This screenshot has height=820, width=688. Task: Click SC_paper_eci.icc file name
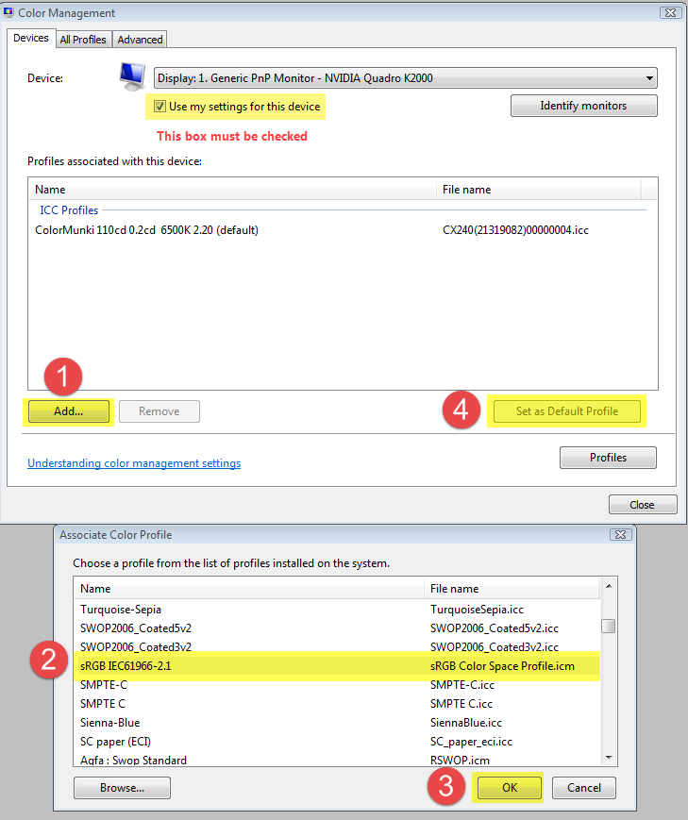pos(471,742)
